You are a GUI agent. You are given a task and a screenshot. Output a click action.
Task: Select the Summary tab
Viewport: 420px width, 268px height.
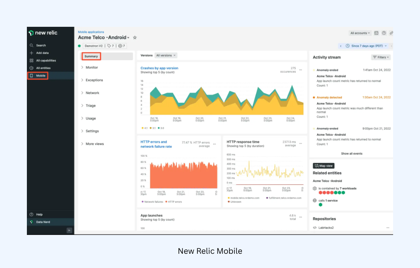(91, 57)
